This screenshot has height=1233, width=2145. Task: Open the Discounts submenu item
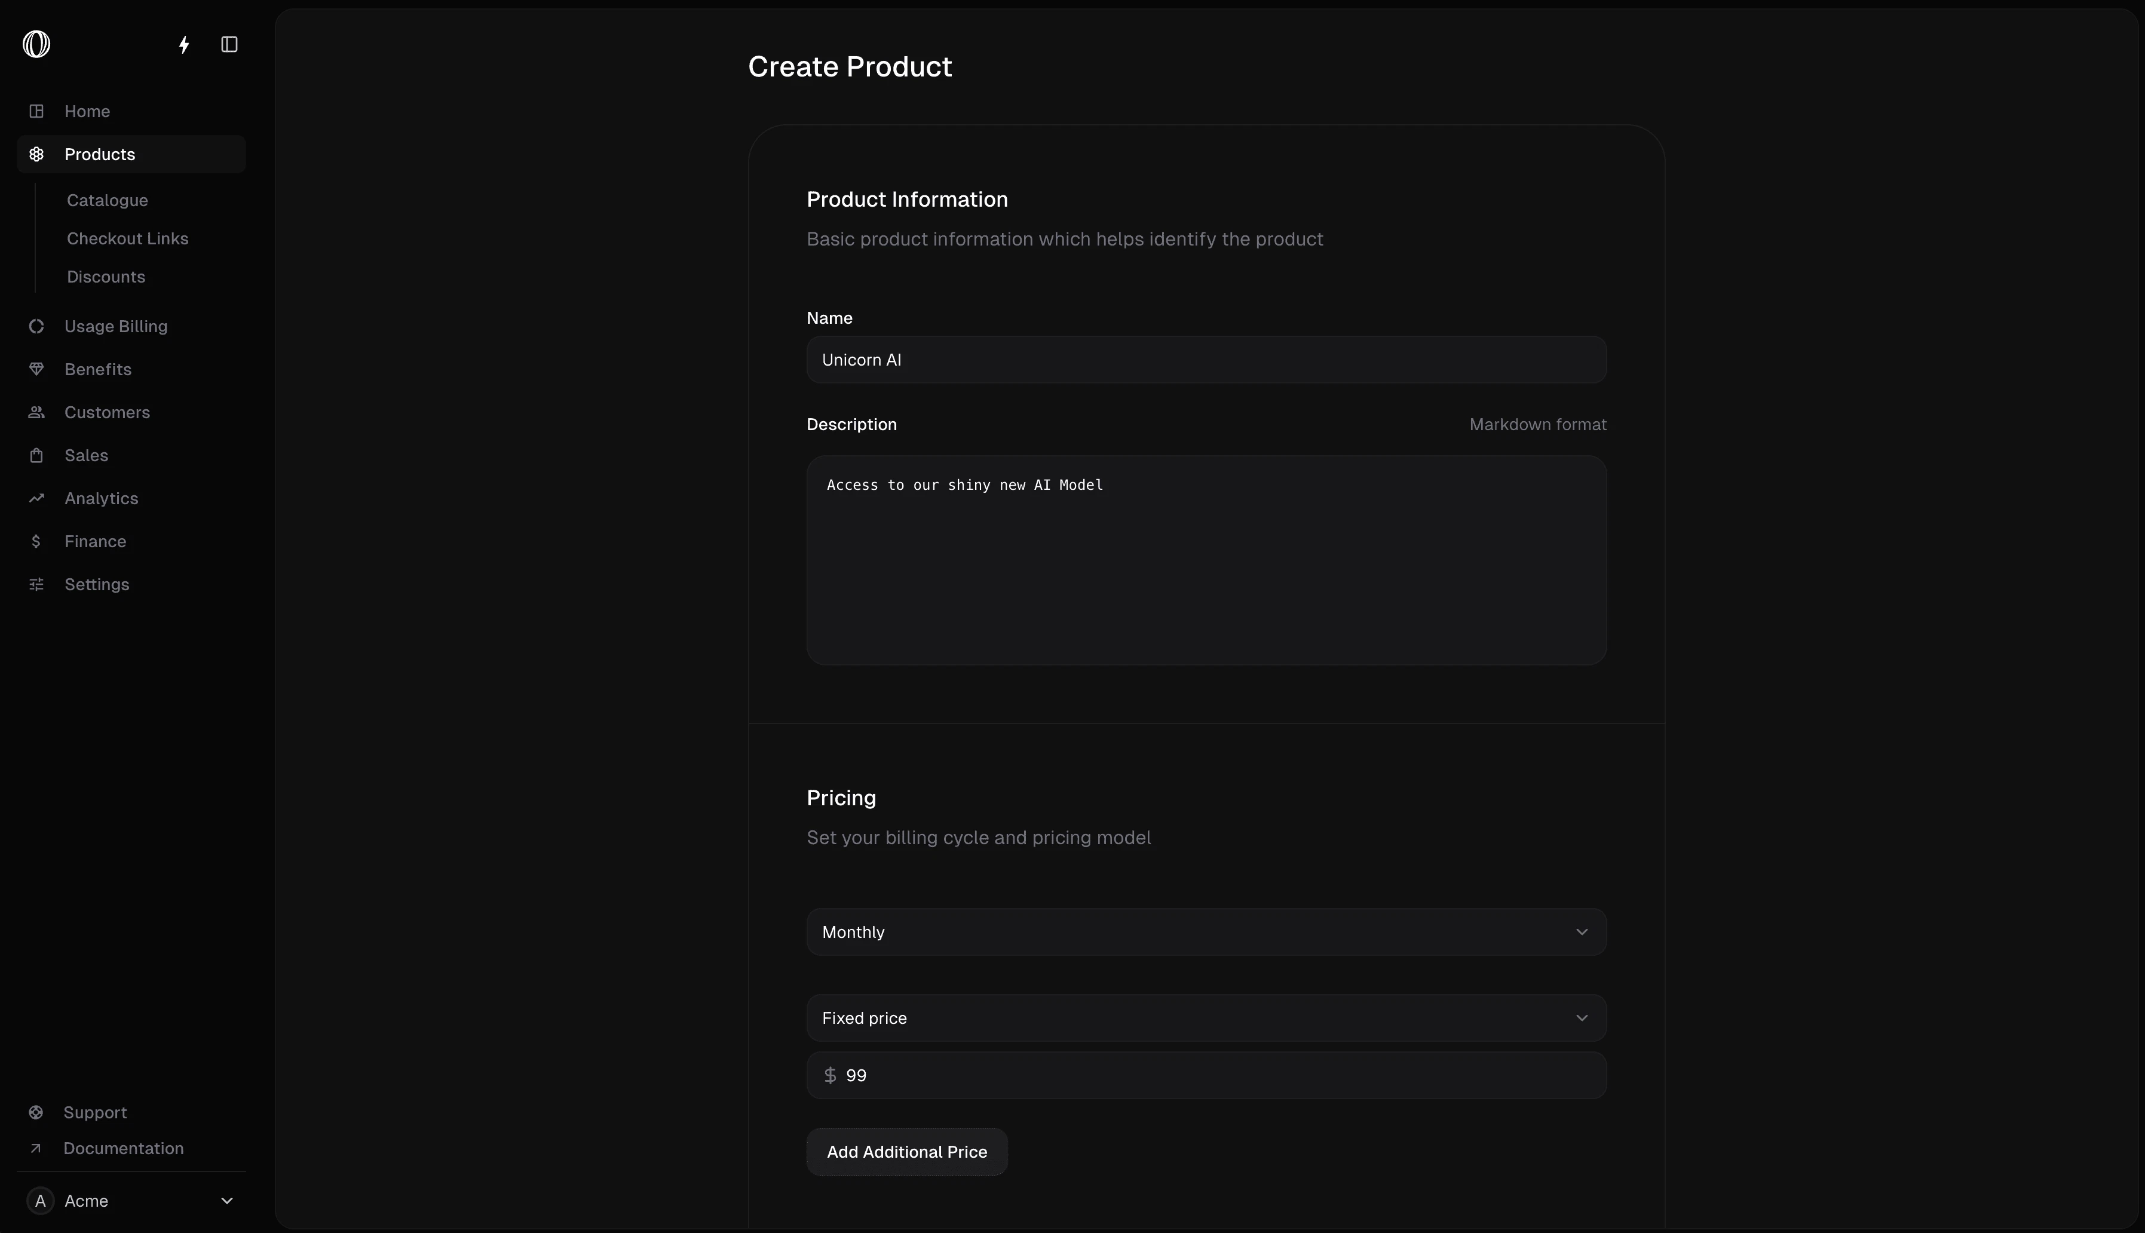coord(106,277)
